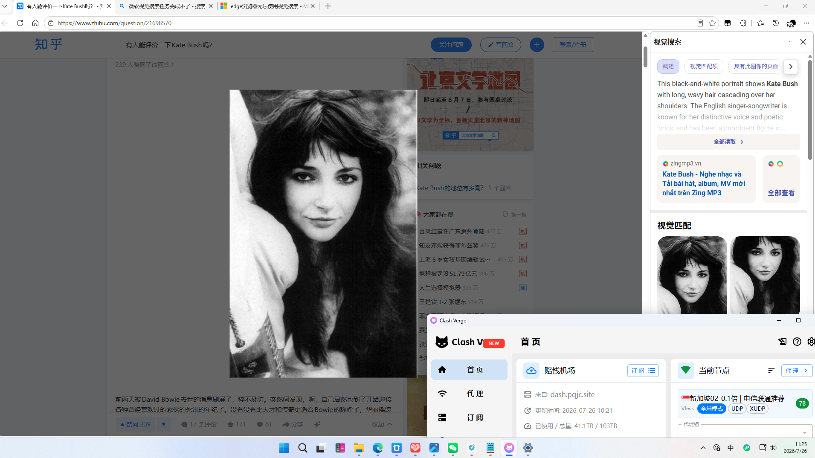The height and width of the screenshot is (458, 815).
Task: Click the browser address bar URL
Action: (x=114, y=23)
